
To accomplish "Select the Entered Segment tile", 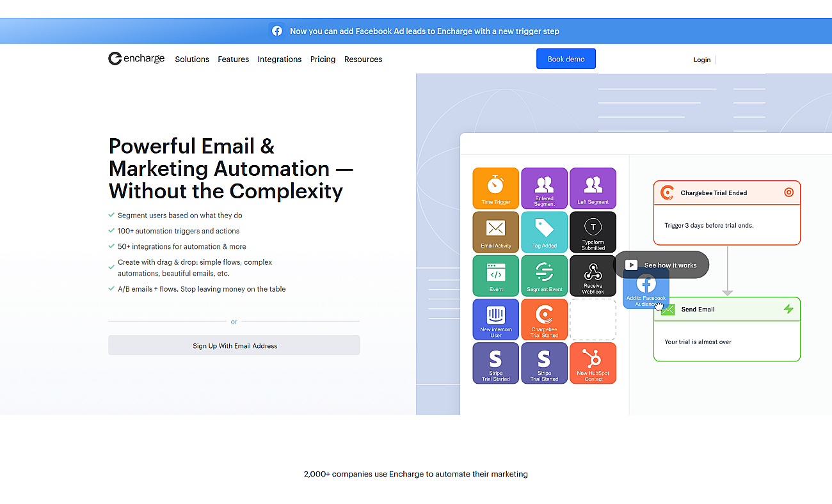I will pyautogui.click(x=545, y=188).
